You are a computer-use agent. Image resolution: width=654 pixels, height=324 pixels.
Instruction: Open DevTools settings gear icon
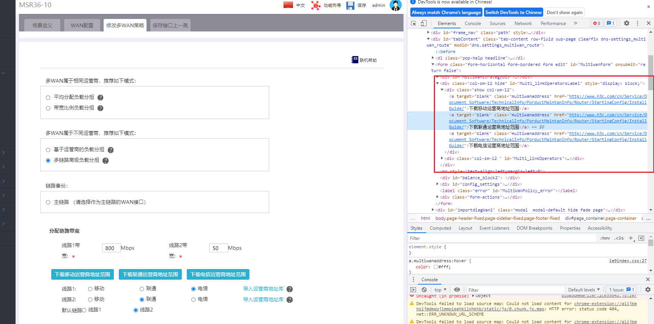[x=627, y=23]
